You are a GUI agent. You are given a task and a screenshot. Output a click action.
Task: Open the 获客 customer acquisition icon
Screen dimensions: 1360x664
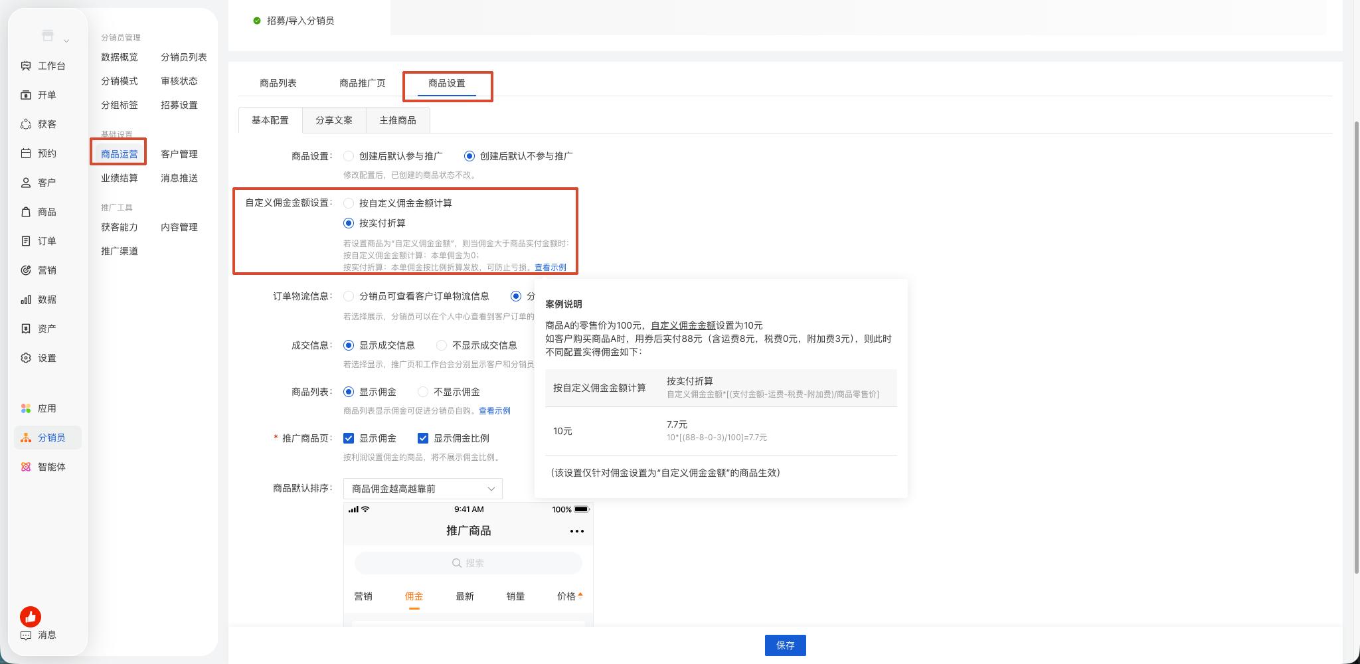pos(26,124)
